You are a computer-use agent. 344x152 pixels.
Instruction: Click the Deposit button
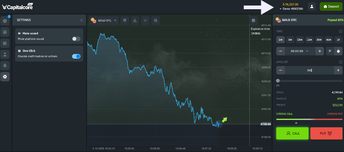331,7
